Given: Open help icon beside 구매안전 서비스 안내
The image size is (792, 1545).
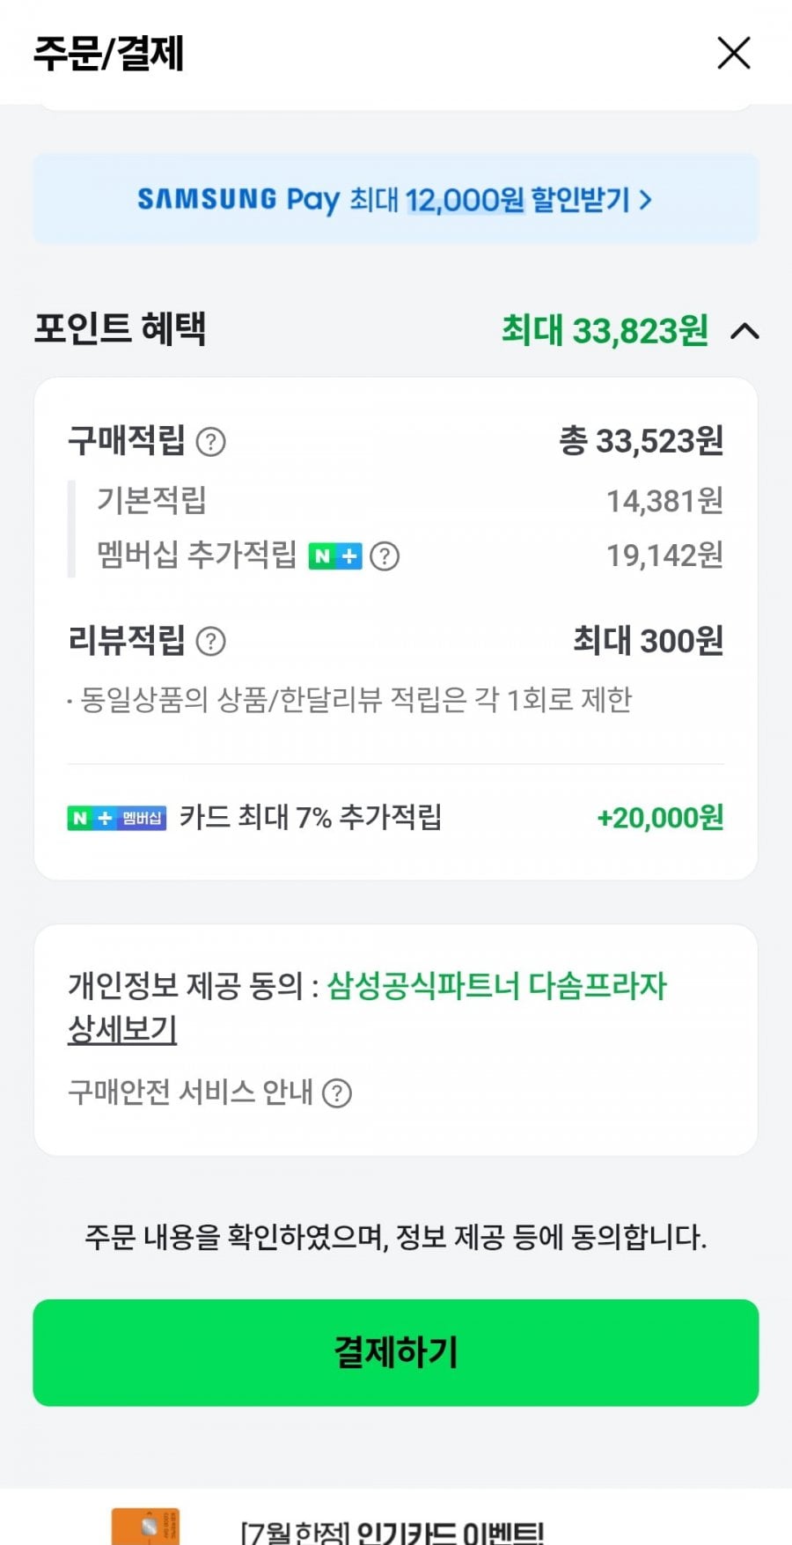Looking at the screenshot, I should (x=337, y=1093).
